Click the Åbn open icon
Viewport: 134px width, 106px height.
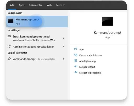coord(76,49)
